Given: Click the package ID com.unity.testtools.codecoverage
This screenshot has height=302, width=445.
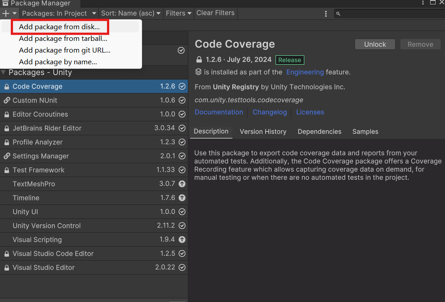Looking at the screenshot, I should [249, 100].
